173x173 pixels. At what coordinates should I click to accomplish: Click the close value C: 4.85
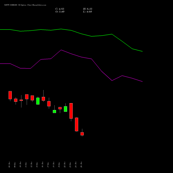[x=60, y=9]
